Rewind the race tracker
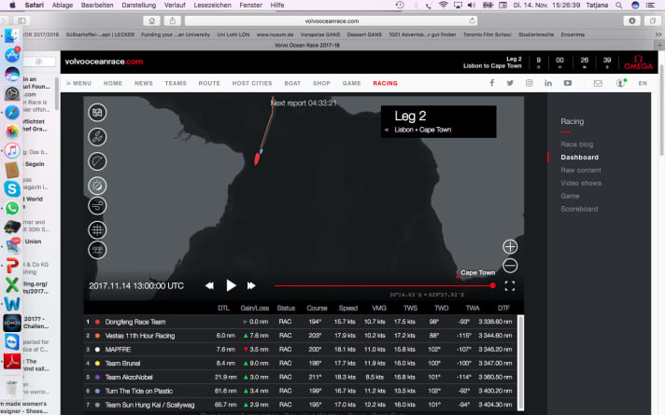665x415 pixels. tap(209, 286)
